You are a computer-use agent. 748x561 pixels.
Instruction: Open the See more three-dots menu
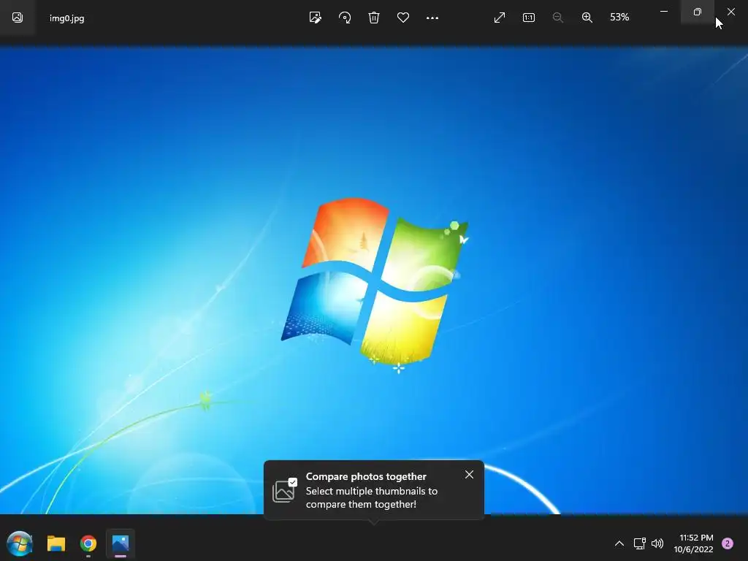(432, 18)
